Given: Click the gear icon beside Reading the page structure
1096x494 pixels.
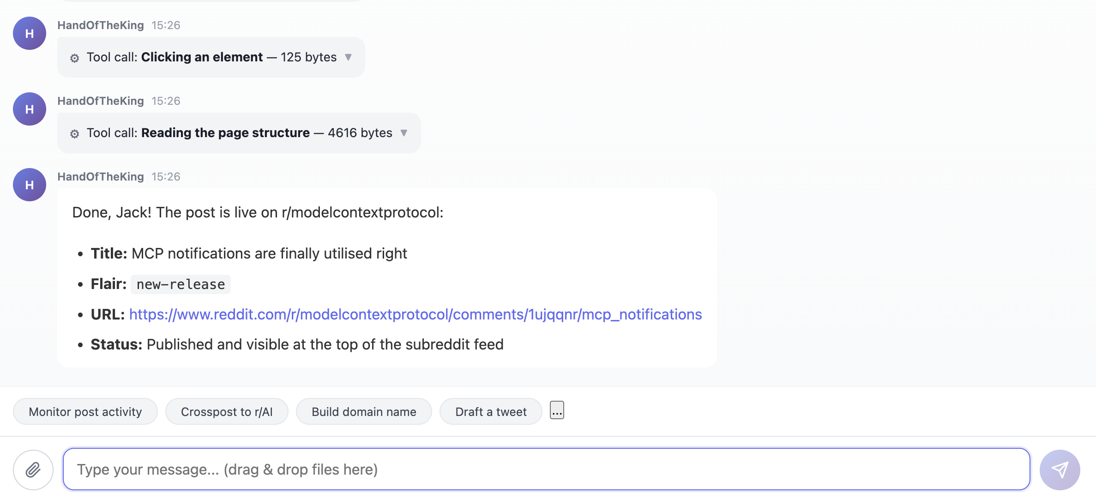Looking at the screenshot, I should point(75,133).
